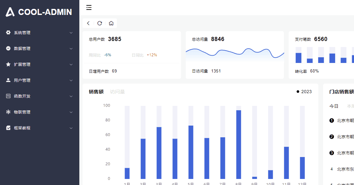Image resolution: width=354 pixels, height=185 pixels.
Task: Click the refresh icon
Action: pyautogui.click(x=99, y=23)
